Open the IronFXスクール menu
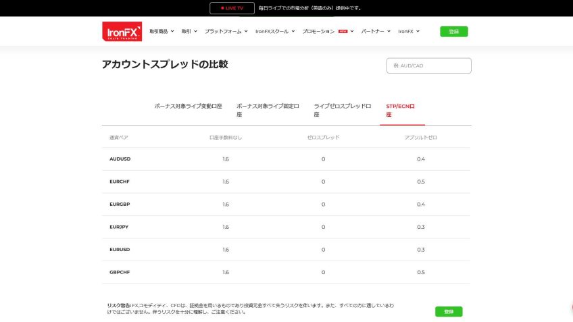The image size is (573, 322). click(275, 31)
